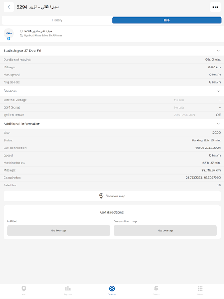Go back using the arrow icon
The width and height of the screenshot is (224, 299).
point(9,7)
